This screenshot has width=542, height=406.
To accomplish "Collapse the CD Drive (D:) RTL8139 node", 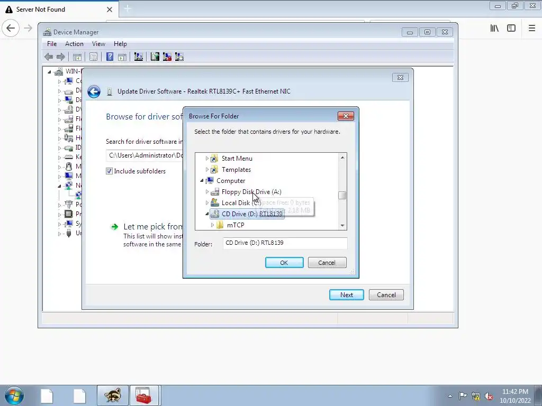I will (x=207, y=214).
